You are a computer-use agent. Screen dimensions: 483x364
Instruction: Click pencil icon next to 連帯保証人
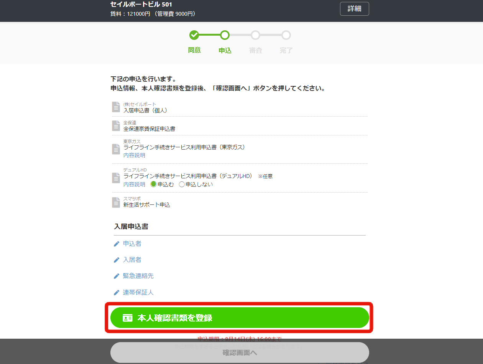click(117, 293)
